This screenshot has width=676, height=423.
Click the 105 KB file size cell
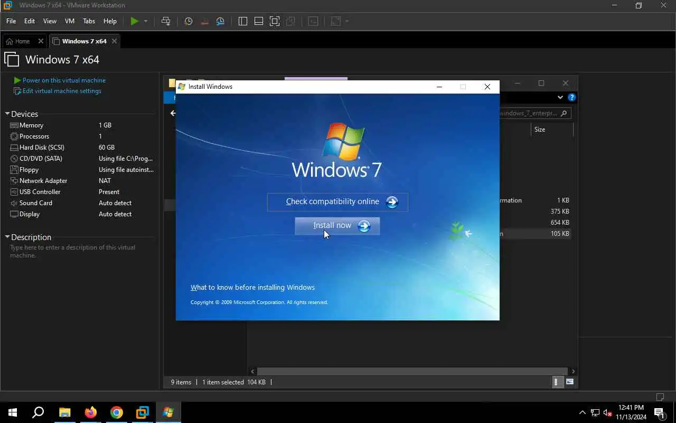point(560,234)
